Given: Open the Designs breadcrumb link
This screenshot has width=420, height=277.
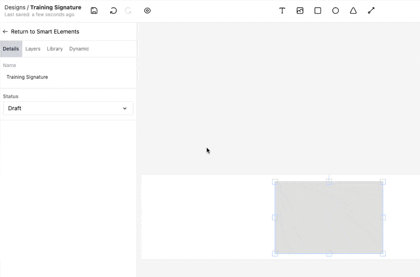Looking at the screenshot, I should [x=15, y=7].
